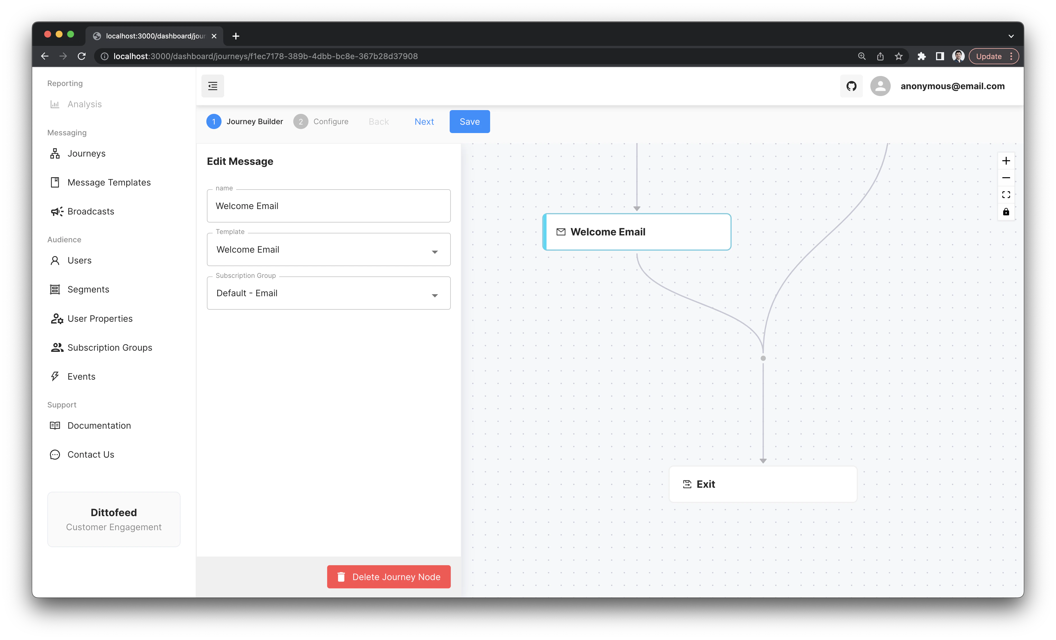Zoom into the journey canvas with the plus icon
Screen dimensions: 1056x640
pos(1006,161)
